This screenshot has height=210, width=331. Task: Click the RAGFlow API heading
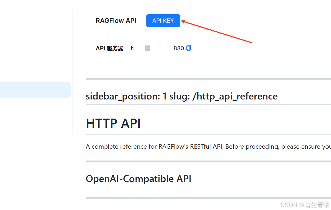click(x=116, y=20)
